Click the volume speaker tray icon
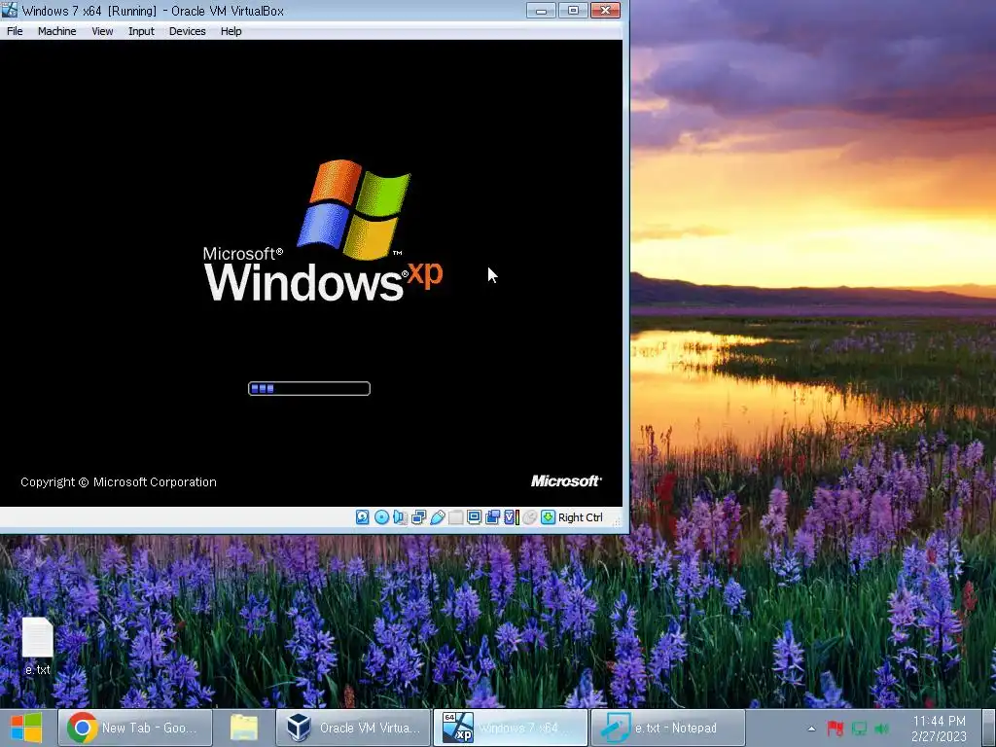 (881, 729)
